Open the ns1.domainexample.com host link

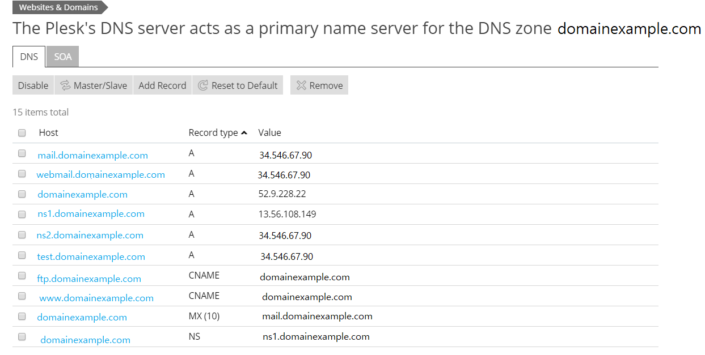[91, 213]
